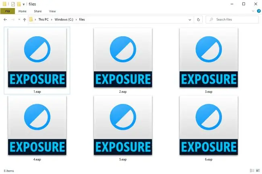
Task: Go forward with the right arrow button
Action: [x=13, y=19]
